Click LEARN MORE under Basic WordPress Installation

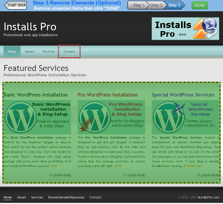click(62, 175)
